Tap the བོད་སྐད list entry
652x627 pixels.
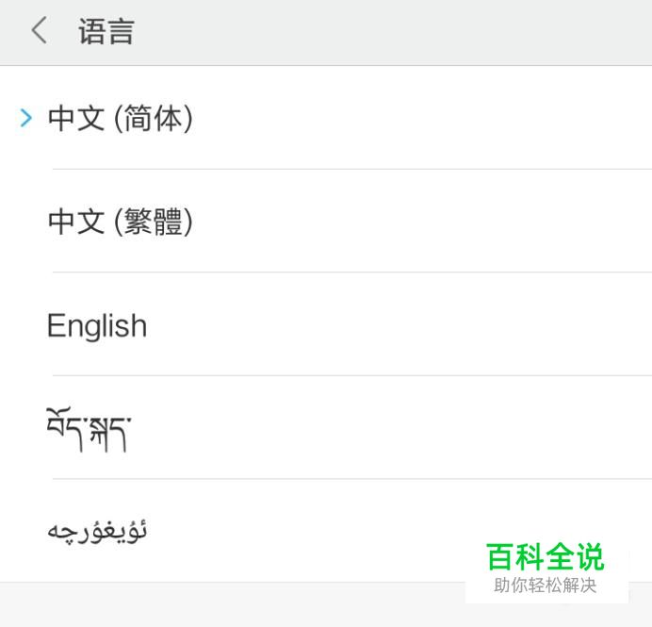[x=326, y=427]
